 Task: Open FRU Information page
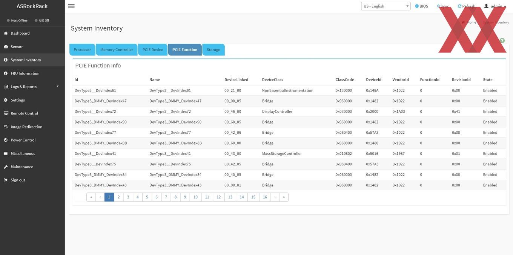25,73
